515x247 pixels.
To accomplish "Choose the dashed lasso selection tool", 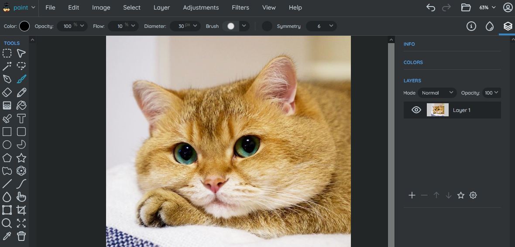I will (x=21, y=66).
